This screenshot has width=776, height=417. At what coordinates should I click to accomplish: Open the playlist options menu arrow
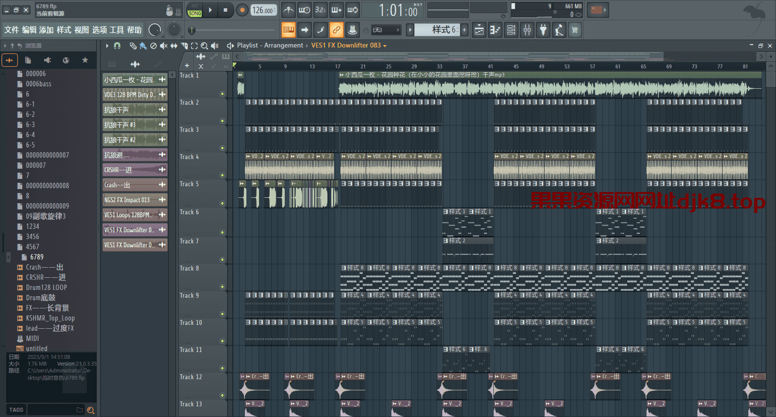click(x=107, y=46)
